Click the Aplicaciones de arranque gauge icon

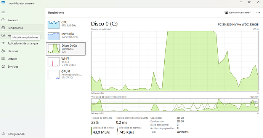click(x=3, y=43)
